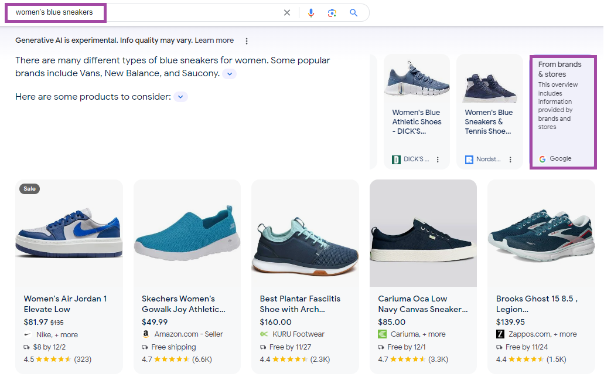The image size is (604, 383).
Task: Open the Women's Air Jordan 1 Elevate Low title
Action: coord(65,304)
